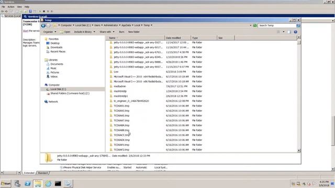This screenshot has height=188, width=335.
Task: Click the Services toolbar back arrow
Action: (x=2, y=11)
